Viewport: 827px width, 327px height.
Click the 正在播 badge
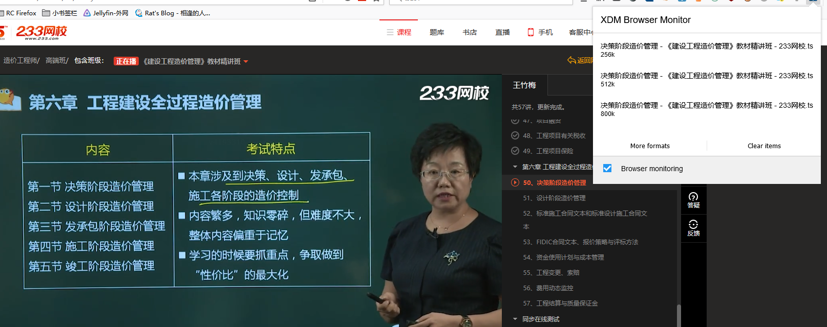coord(126,61)
